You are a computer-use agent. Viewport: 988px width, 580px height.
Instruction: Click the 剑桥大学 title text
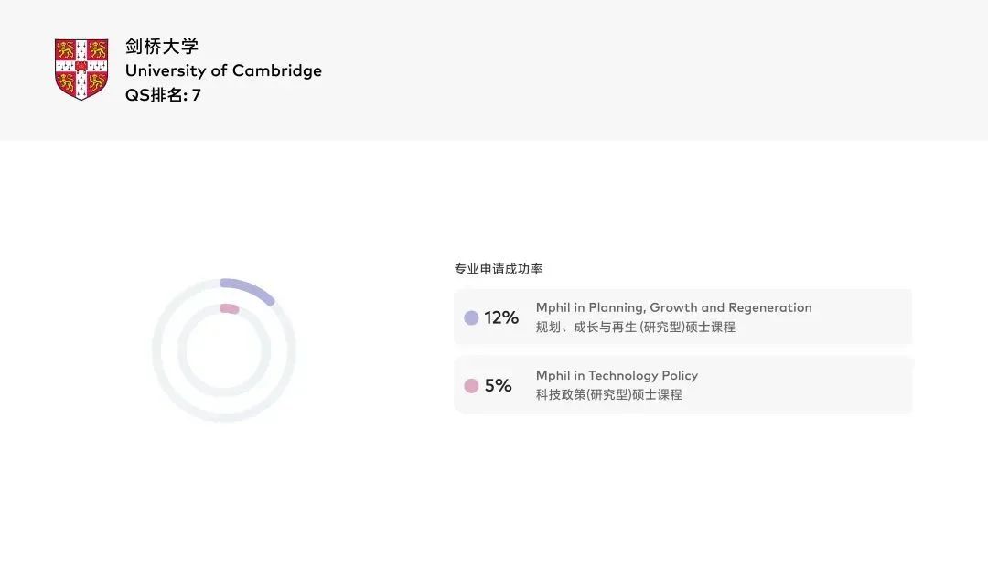(162, 46)
